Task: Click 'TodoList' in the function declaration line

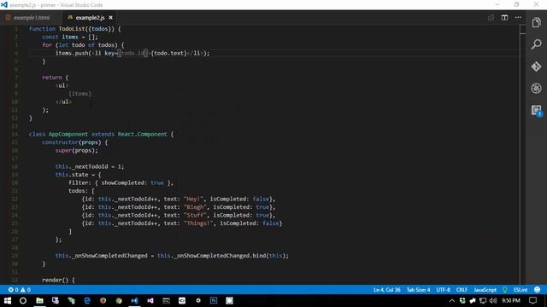Action: [72, 29]
